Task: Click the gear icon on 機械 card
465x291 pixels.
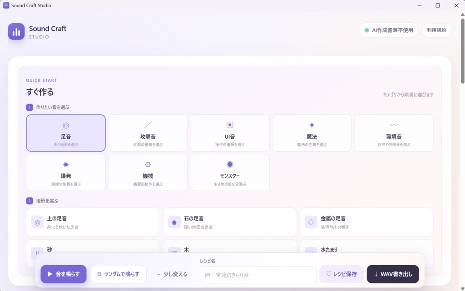Action: click(148, 164)
